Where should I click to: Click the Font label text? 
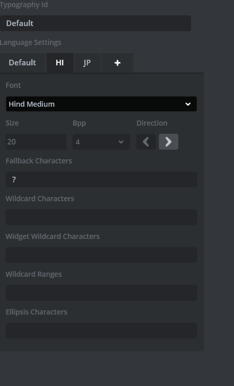[x=13, y=85]
